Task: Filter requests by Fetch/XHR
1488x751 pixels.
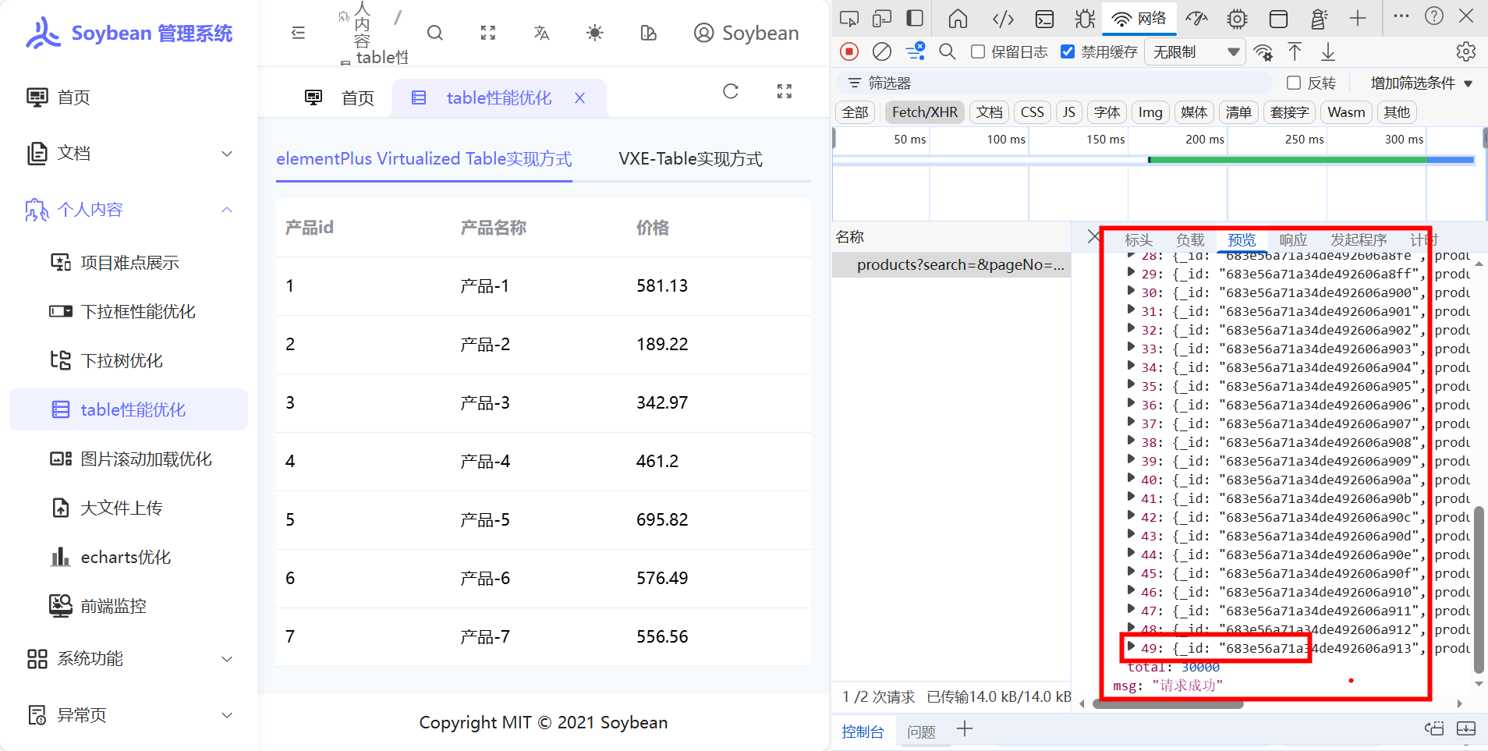Action: pos(924,112)
